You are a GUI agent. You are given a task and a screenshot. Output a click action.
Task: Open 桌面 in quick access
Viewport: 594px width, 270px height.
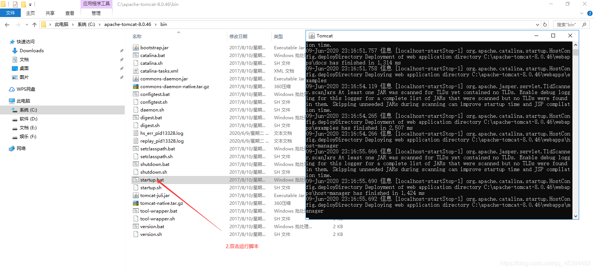pos(24,69)
